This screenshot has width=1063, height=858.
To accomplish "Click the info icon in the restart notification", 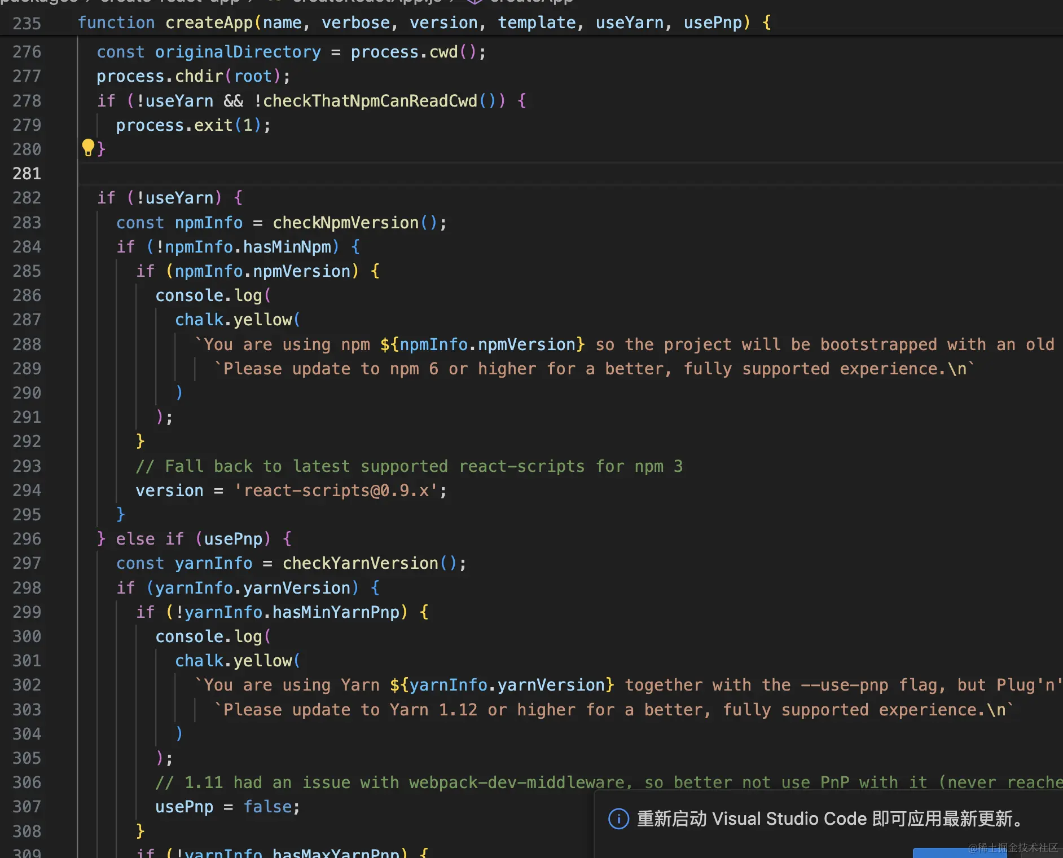I will 618,819.
